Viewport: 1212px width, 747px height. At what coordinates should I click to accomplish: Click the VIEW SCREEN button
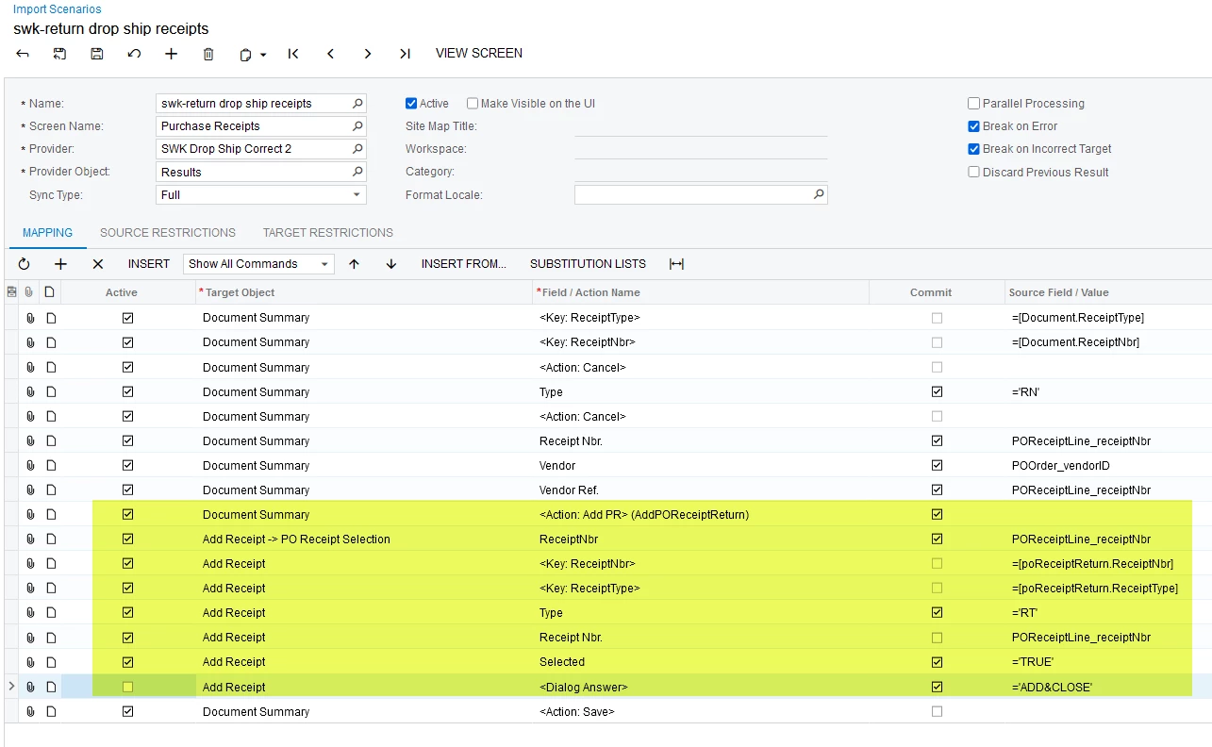tap(479, 54)
